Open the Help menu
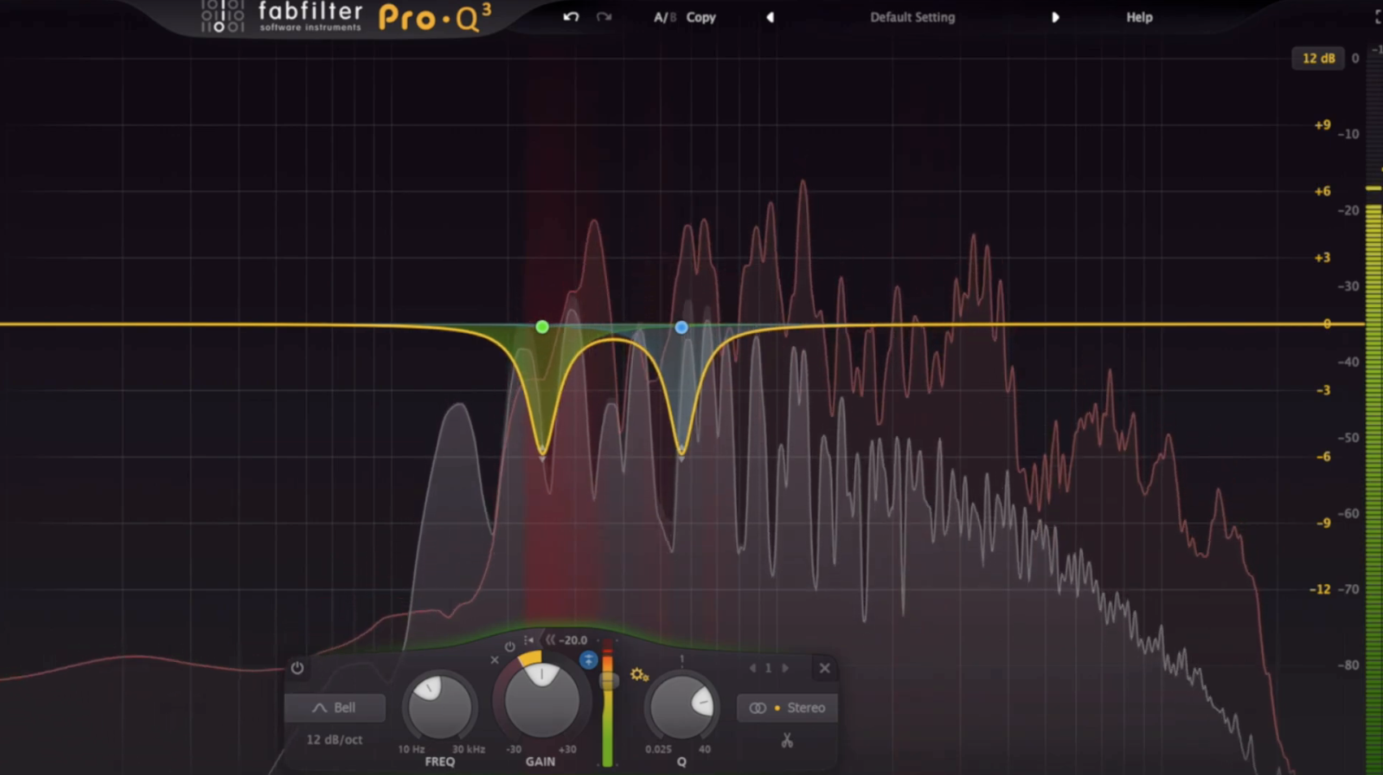This screenshot has height=775, width=1383. 1139,17
